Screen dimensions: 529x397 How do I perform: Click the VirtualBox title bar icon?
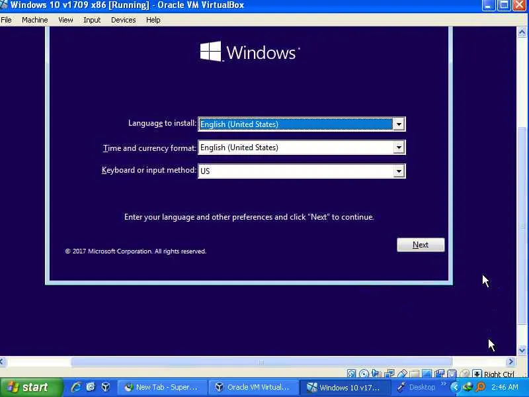click(4, 5)
